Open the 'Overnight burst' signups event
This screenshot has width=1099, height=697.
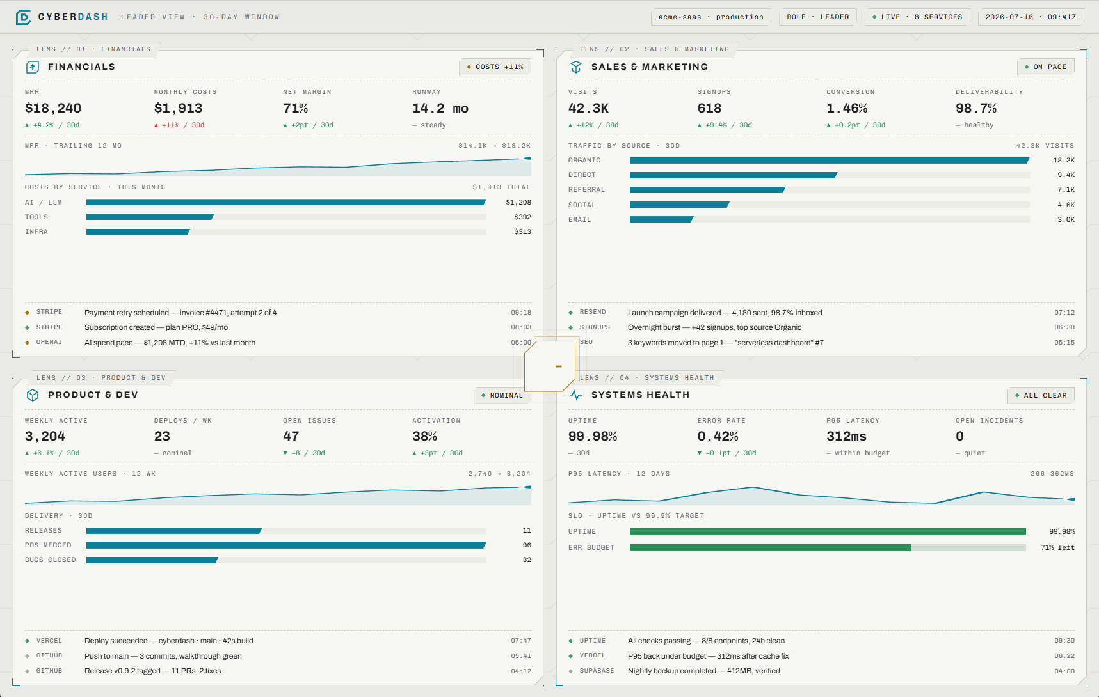(821, 327)
